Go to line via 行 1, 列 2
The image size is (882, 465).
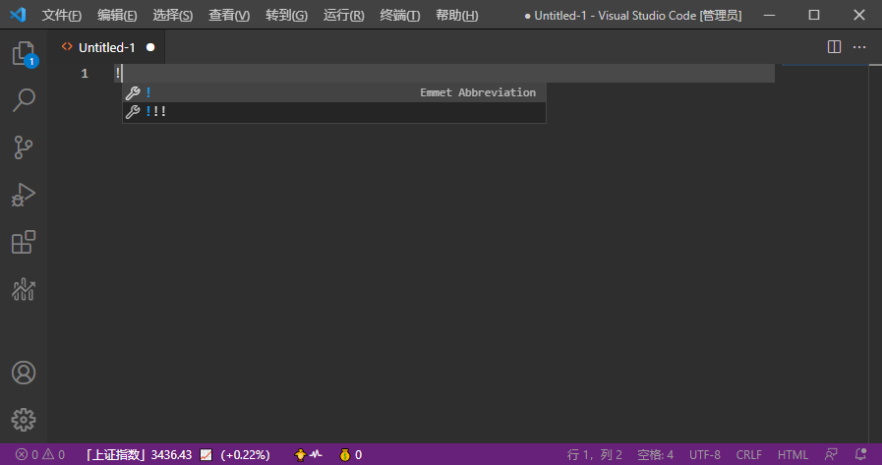click(x=595, y=454)
